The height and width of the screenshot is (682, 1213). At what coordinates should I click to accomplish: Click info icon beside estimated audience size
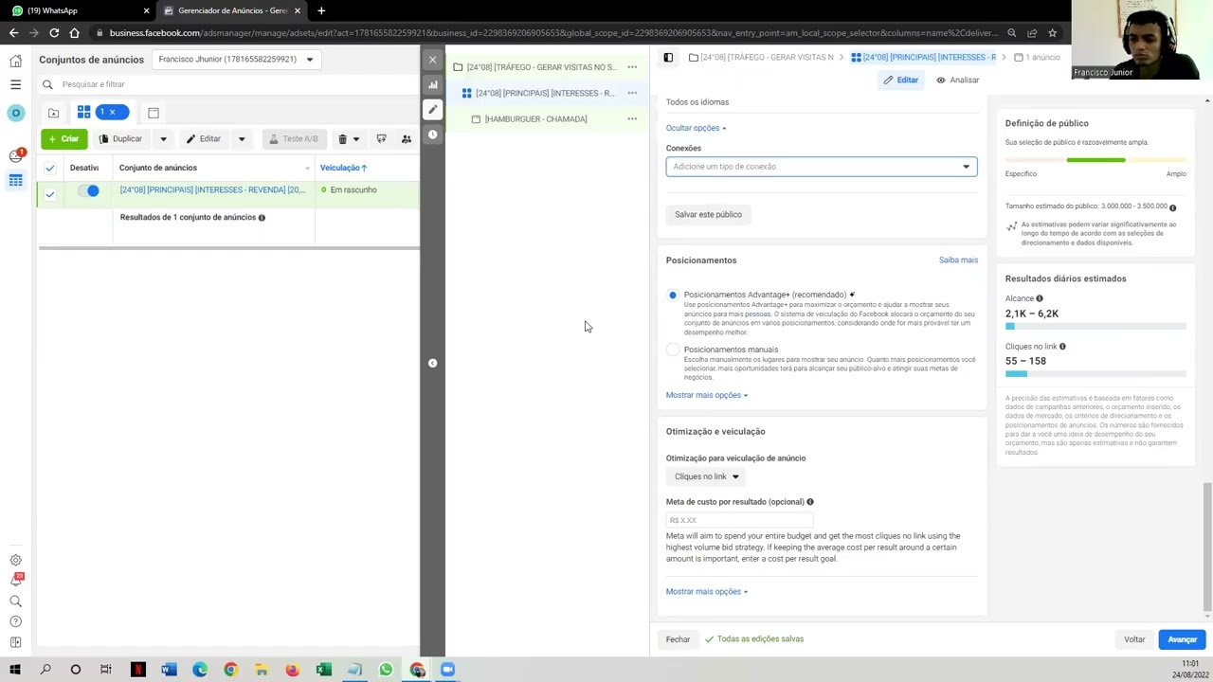(x=1173, y=206)
